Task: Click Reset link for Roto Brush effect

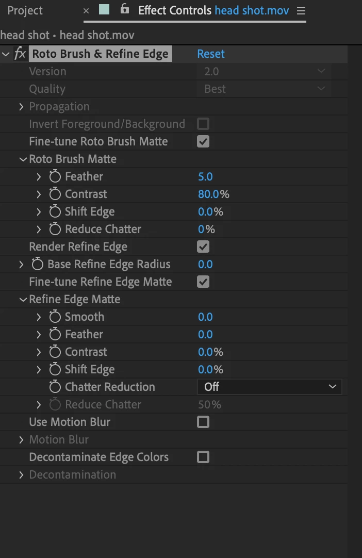Action: coord(211,54)
